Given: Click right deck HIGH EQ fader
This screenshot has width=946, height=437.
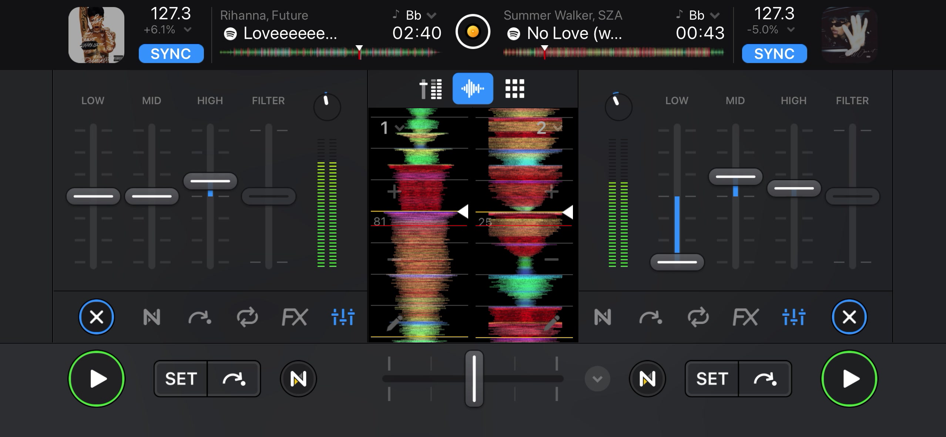Looking at the screenshot, I should (794, 188).
